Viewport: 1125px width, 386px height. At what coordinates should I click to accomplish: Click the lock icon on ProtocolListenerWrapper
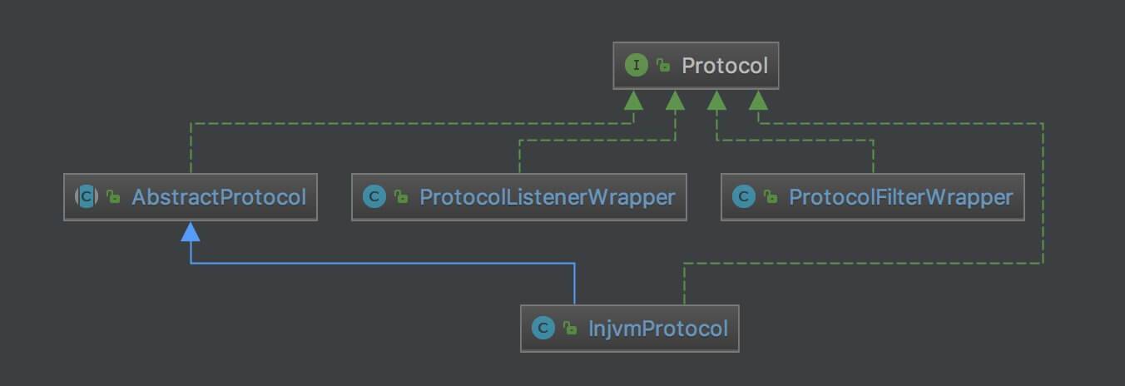401,197
